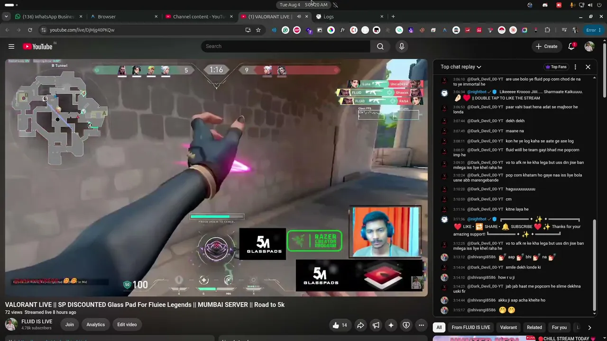Viewport: 607px width, 341px height.
Task: Select the Related filter chip
Action: click(534, 328)
